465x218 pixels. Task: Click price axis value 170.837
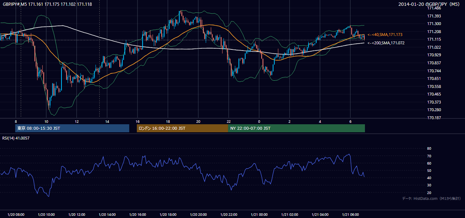(434, 63)
